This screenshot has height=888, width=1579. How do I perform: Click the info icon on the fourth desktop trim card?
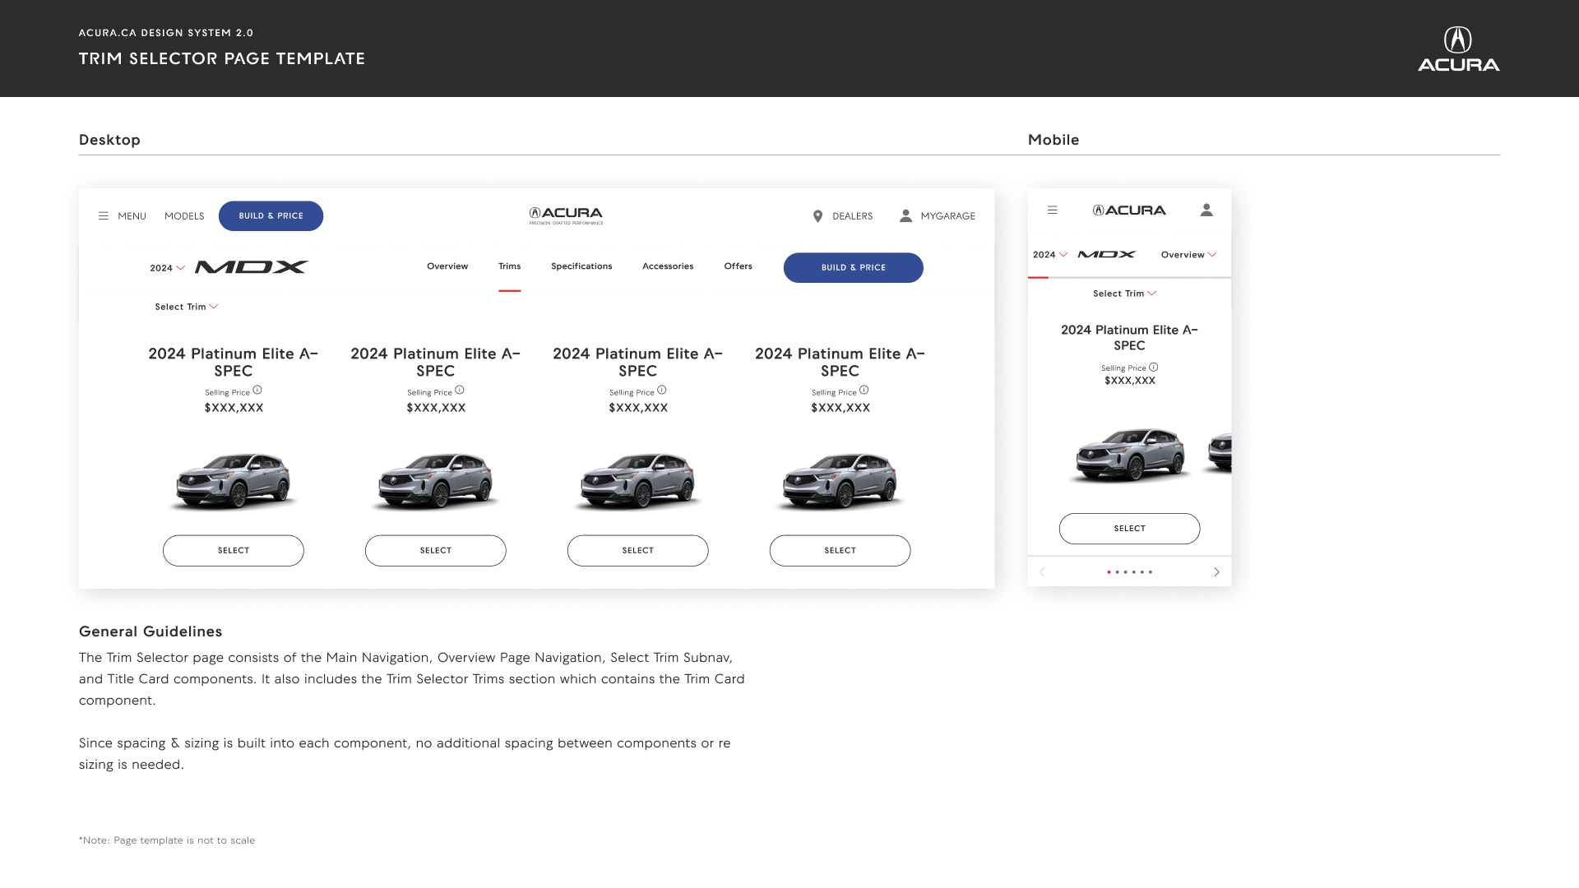[864, 391]
